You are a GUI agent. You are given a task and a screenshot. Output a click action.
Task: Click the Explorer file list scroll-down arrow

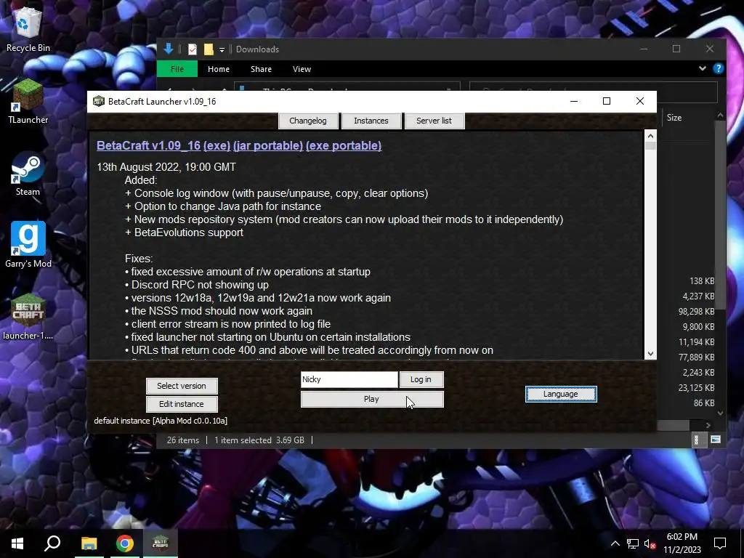[x=720, y=413]
